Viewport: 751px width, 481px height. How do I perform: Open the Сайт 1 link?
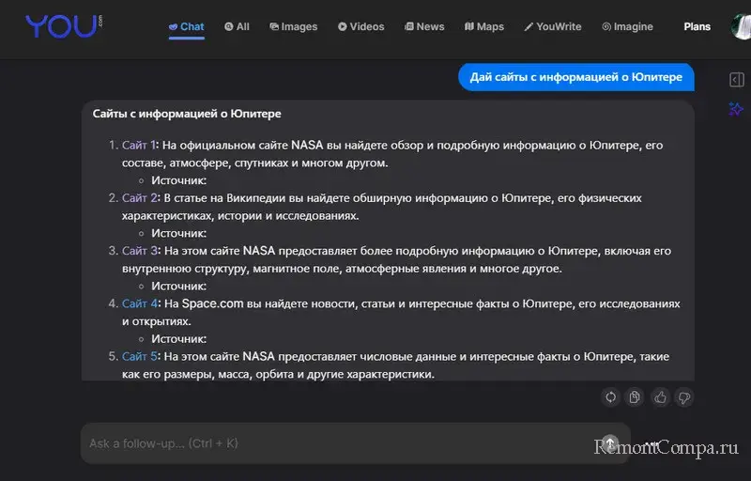(x=139, y=146)
